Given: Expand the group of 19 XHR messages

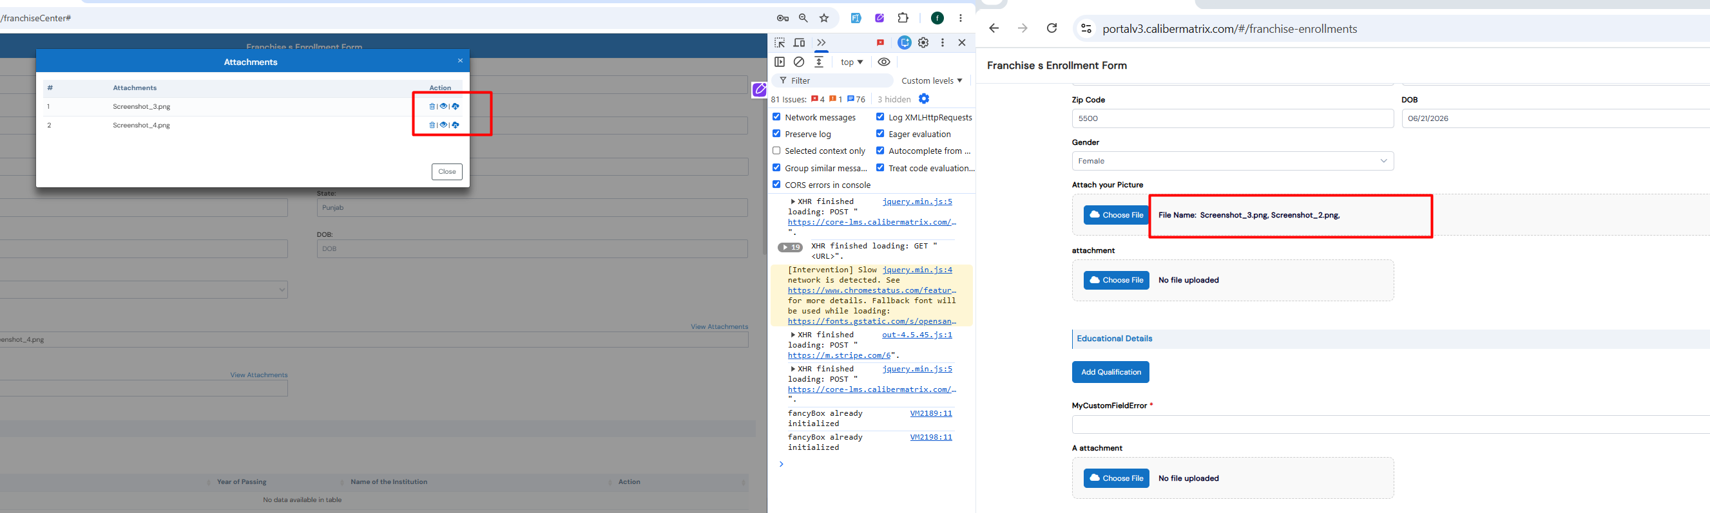Looking at the screenshot, I should click(x=790, y=247).
